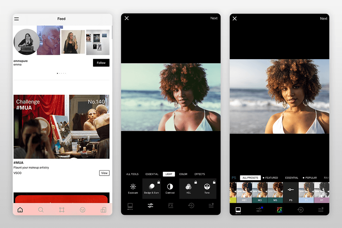Tap Next on the presets screen

(323, 19)
